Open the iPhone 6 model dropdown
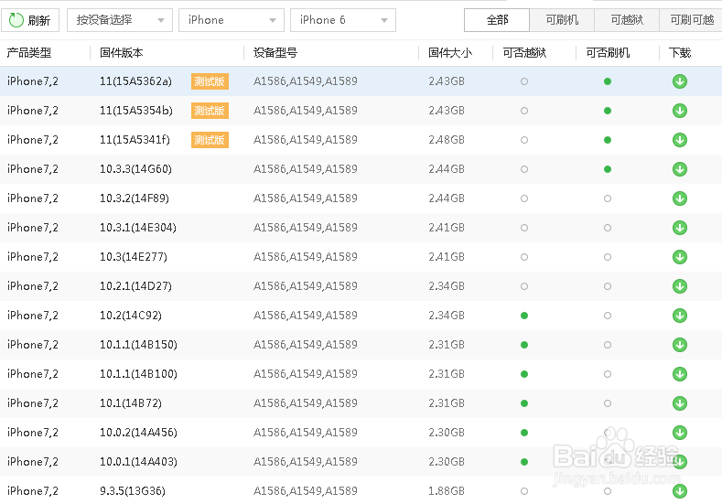The height and width of the screenshot is (504, 722). coord(343,20)
